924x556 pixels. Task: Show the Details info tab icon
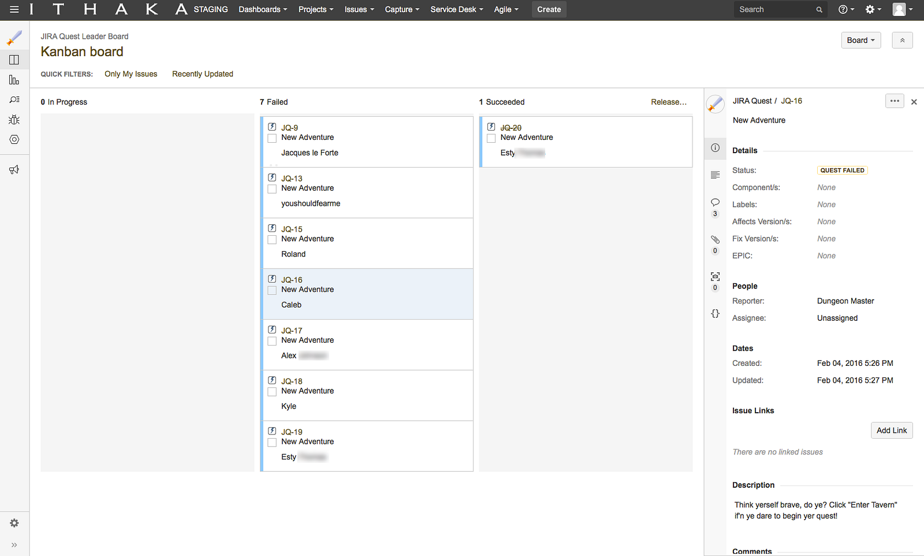[x=715, y=148]
